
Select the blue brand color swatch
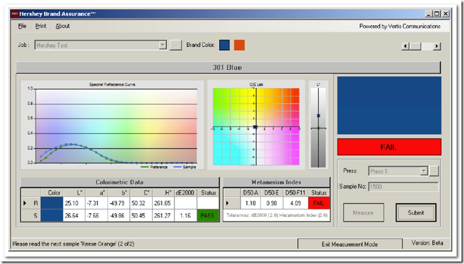(x=224, y=45)
